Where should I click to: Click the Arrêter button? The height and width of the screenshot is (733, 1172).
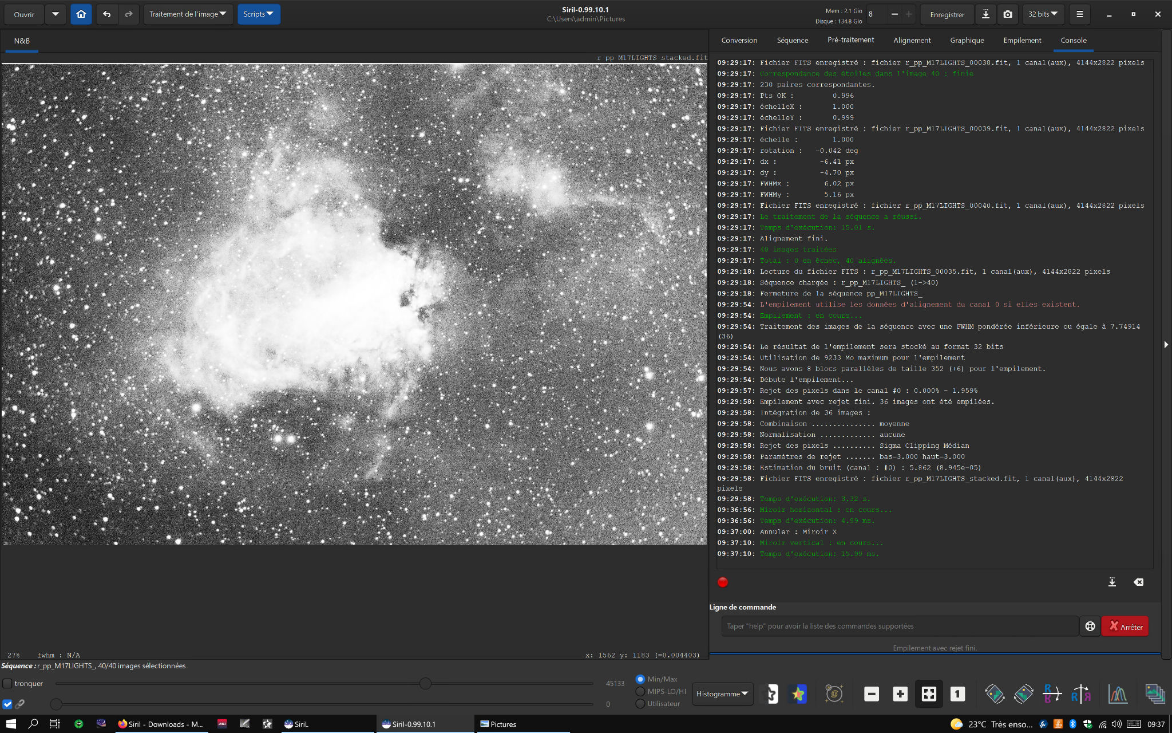(x=1125, y=626)
